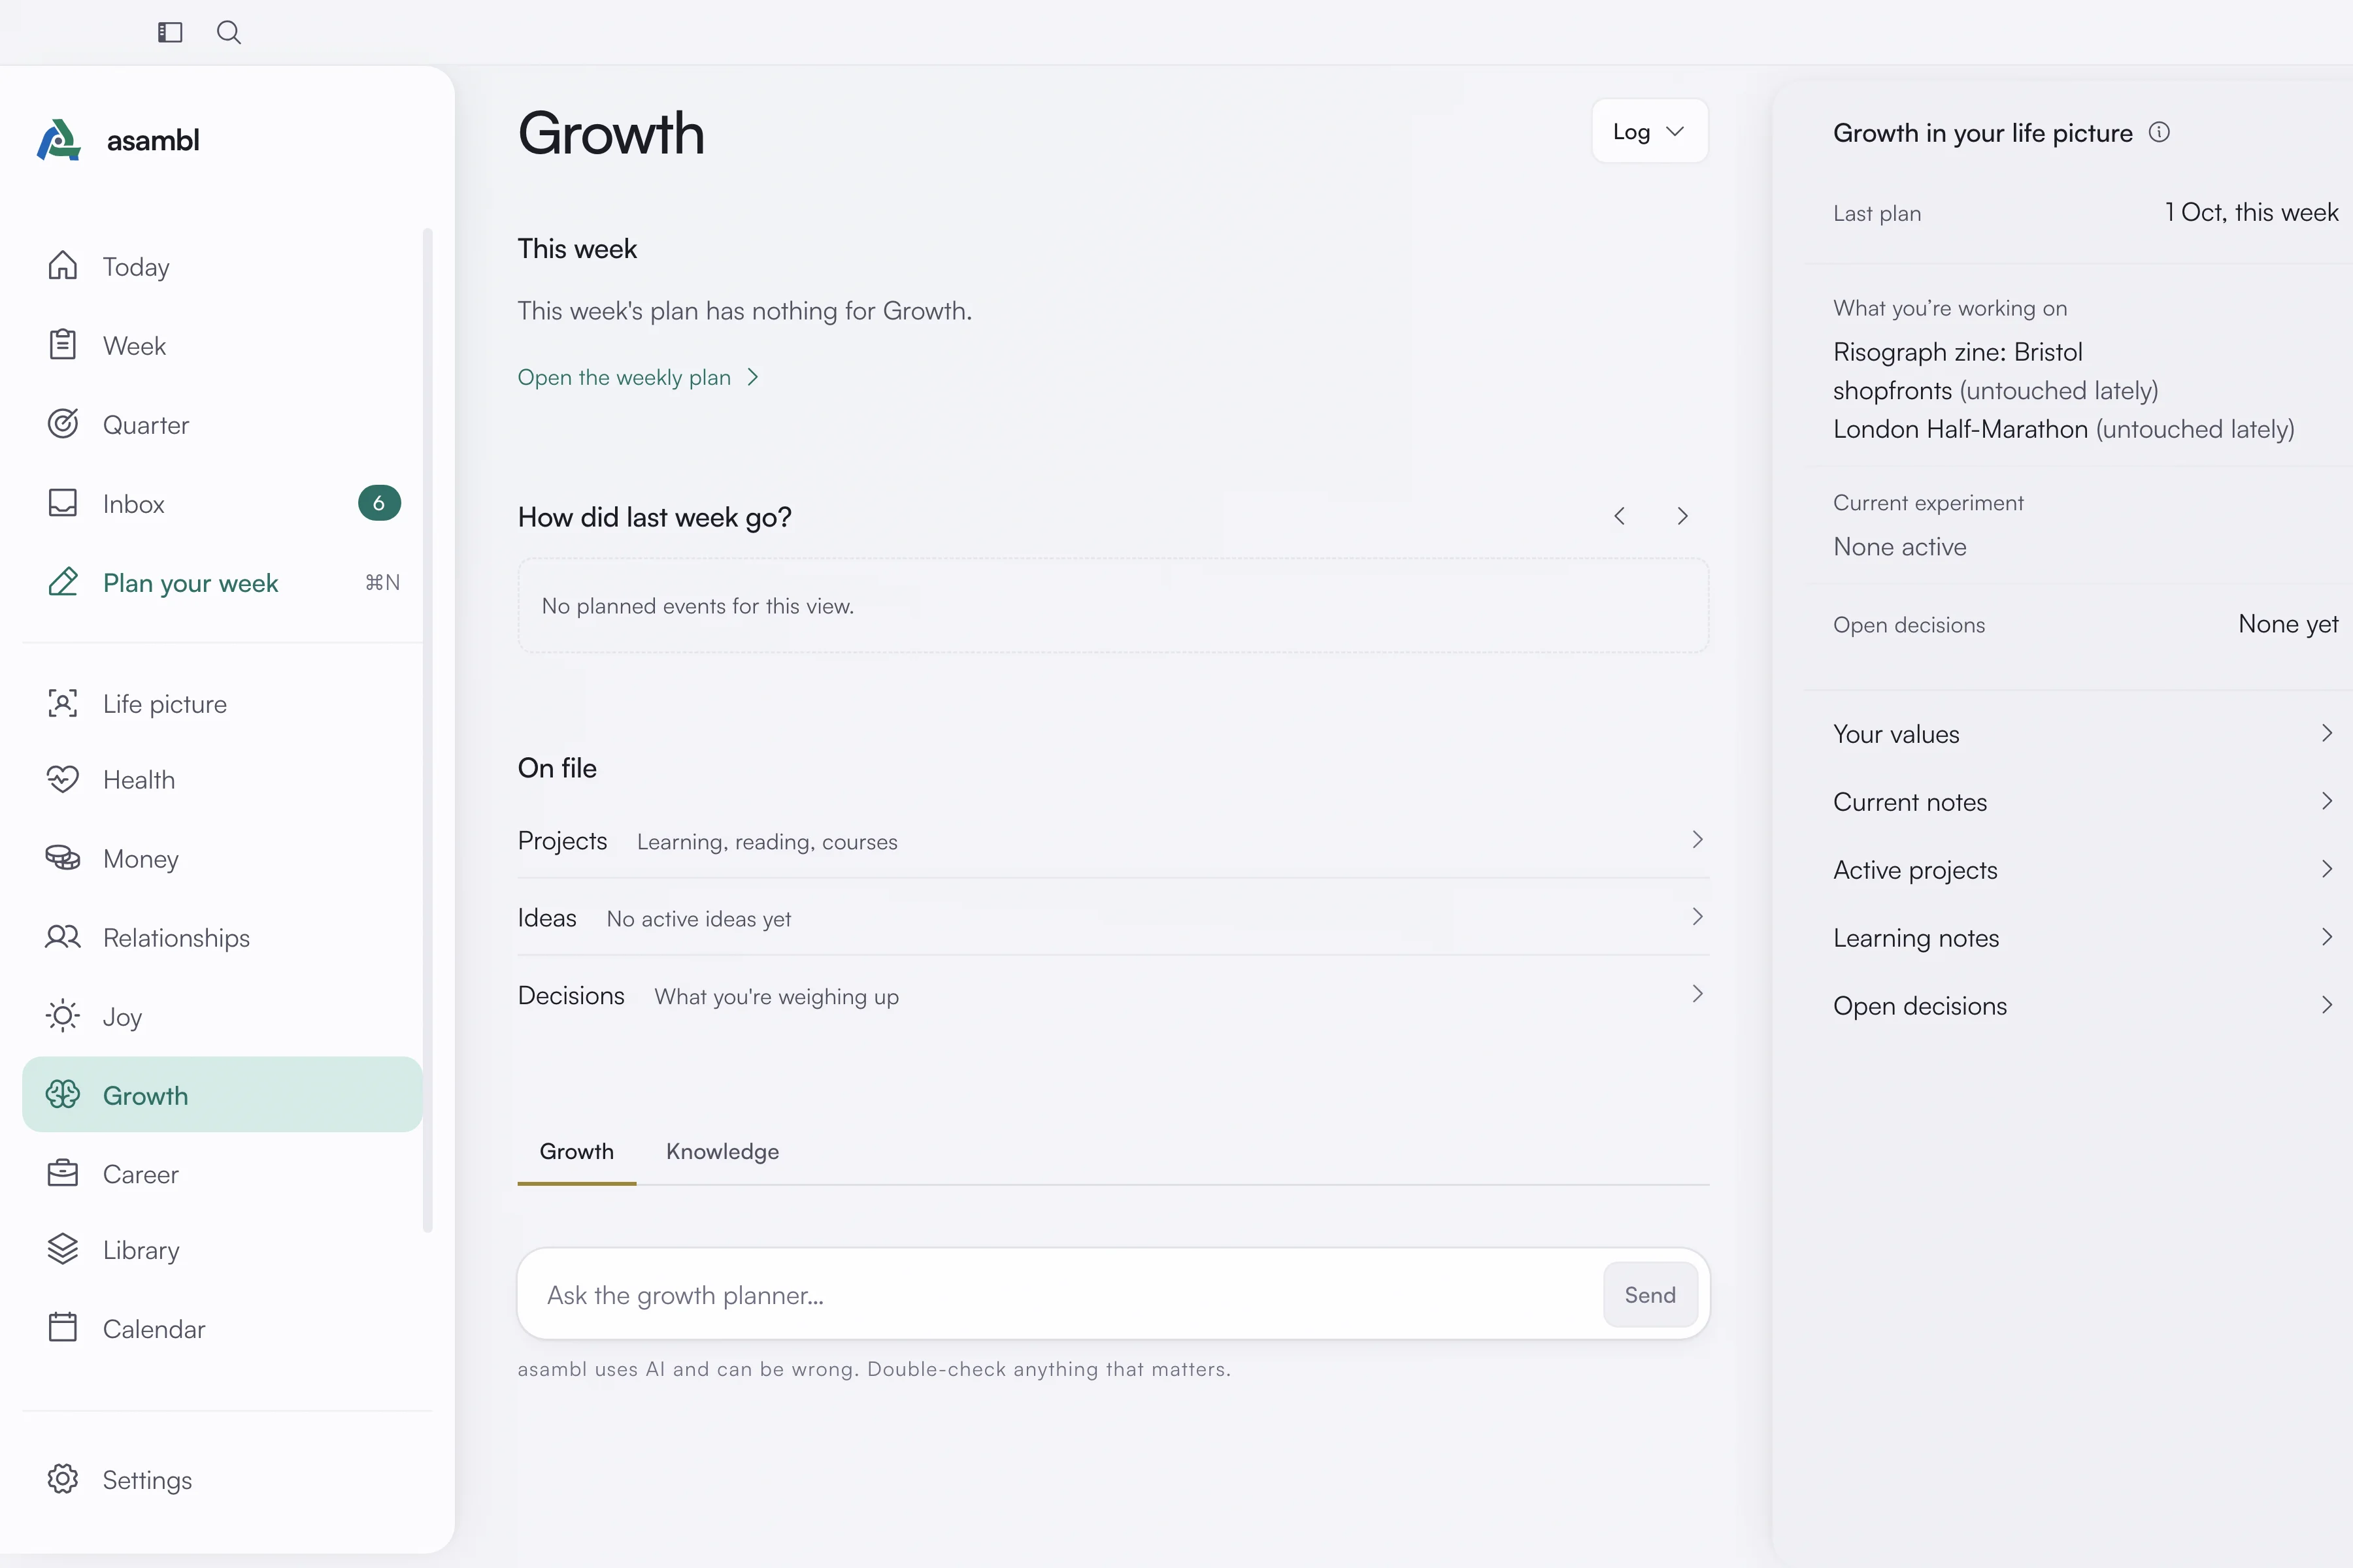This screenshot has width=2353, height=1568.
Task: Select the Health heartbeat icon
Action: click(63, 779)
